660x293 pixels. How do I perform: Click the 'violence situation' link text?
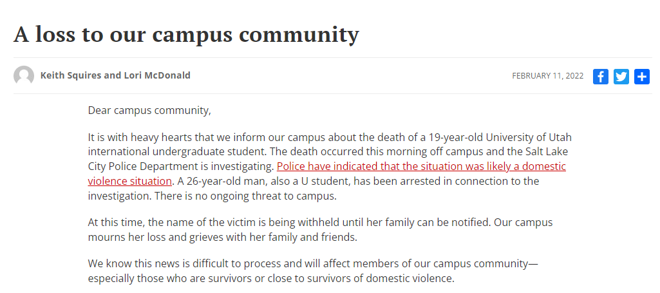(x=129, y=181)
